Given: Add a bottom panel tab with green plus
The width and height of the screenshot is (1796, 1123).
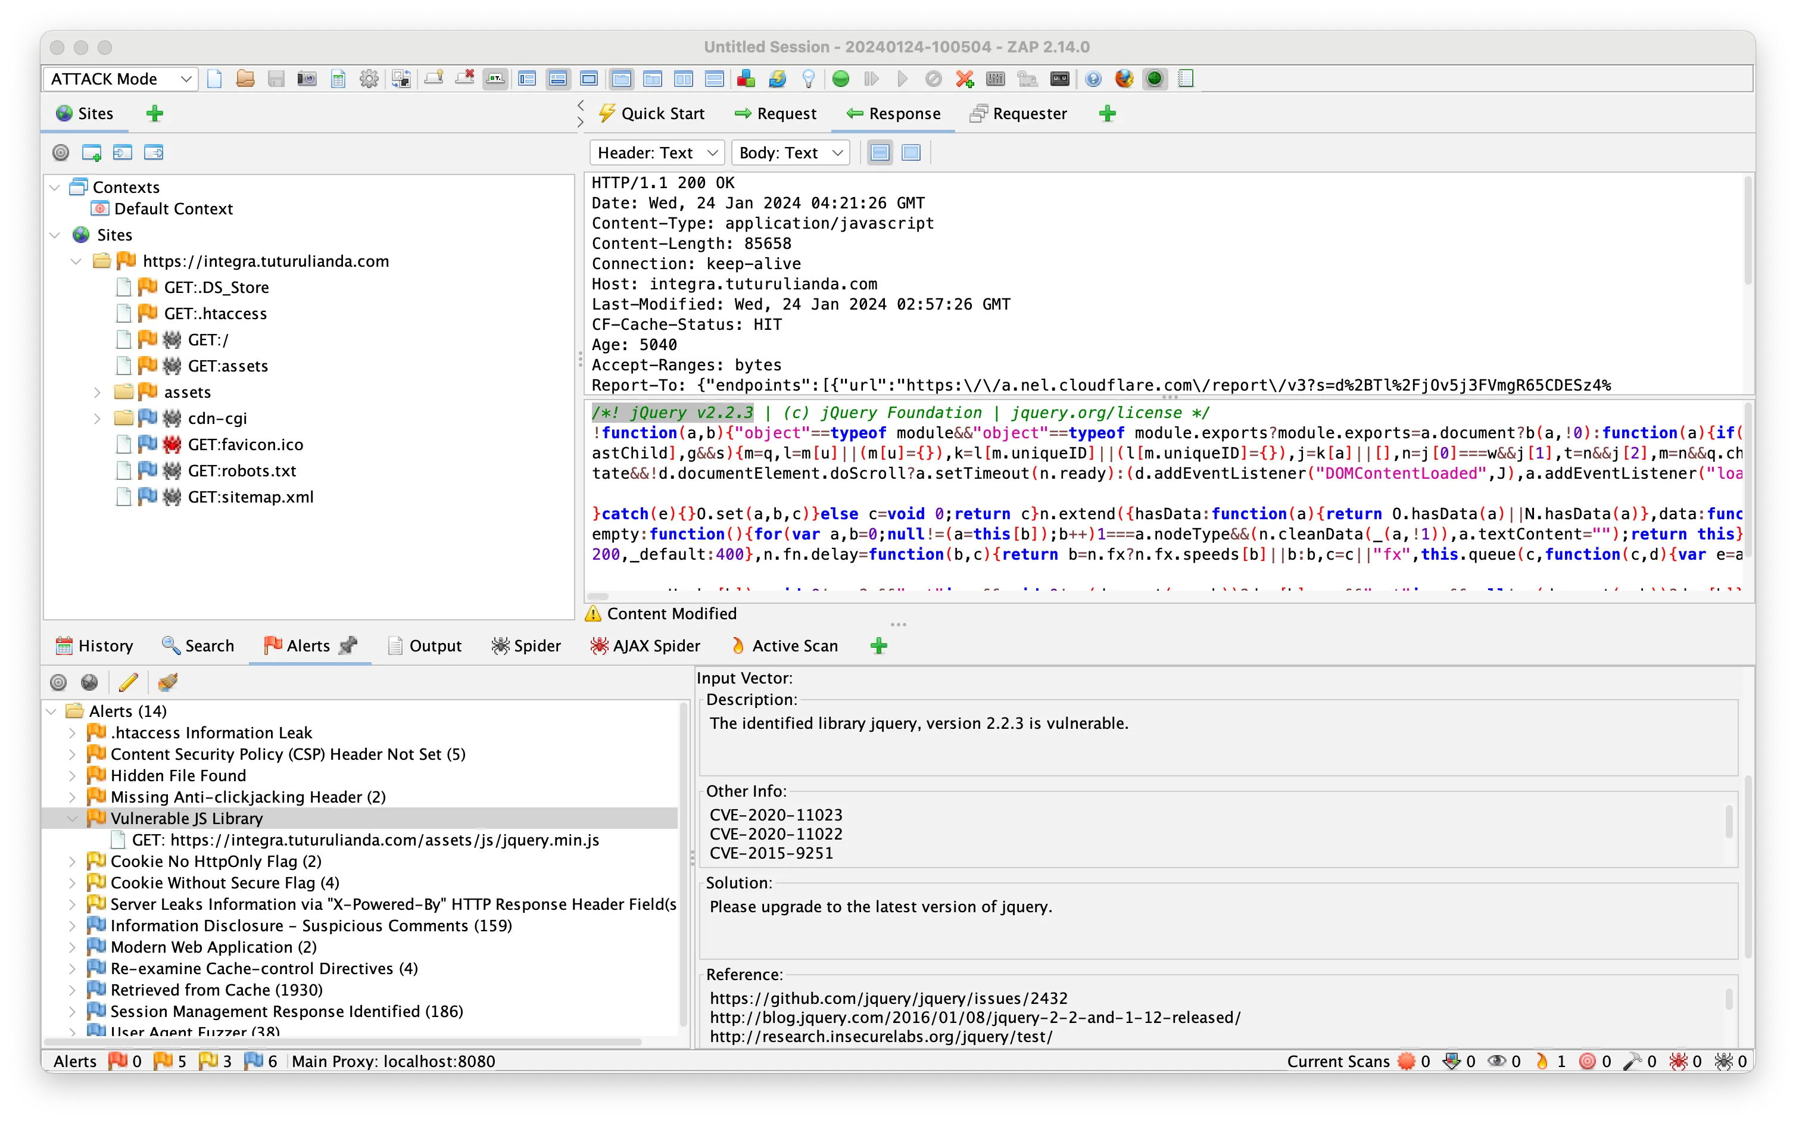Looking at the screenshot, I should (879, 645).
